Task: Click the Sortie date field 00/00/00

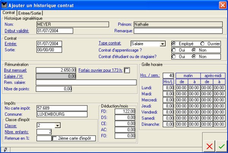Action: tap(49, 50)
